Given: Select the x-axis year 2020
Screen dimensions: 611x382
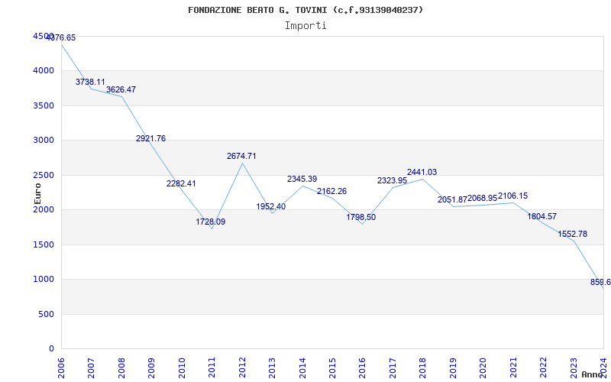Looking at the screenshot, I should [483, 368].
